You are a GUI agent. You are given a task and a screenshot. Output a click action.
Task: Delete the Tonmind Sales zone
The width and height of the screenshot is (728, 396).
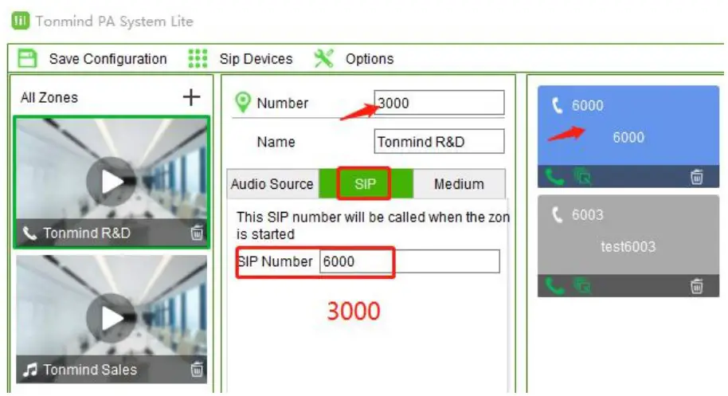197,369
